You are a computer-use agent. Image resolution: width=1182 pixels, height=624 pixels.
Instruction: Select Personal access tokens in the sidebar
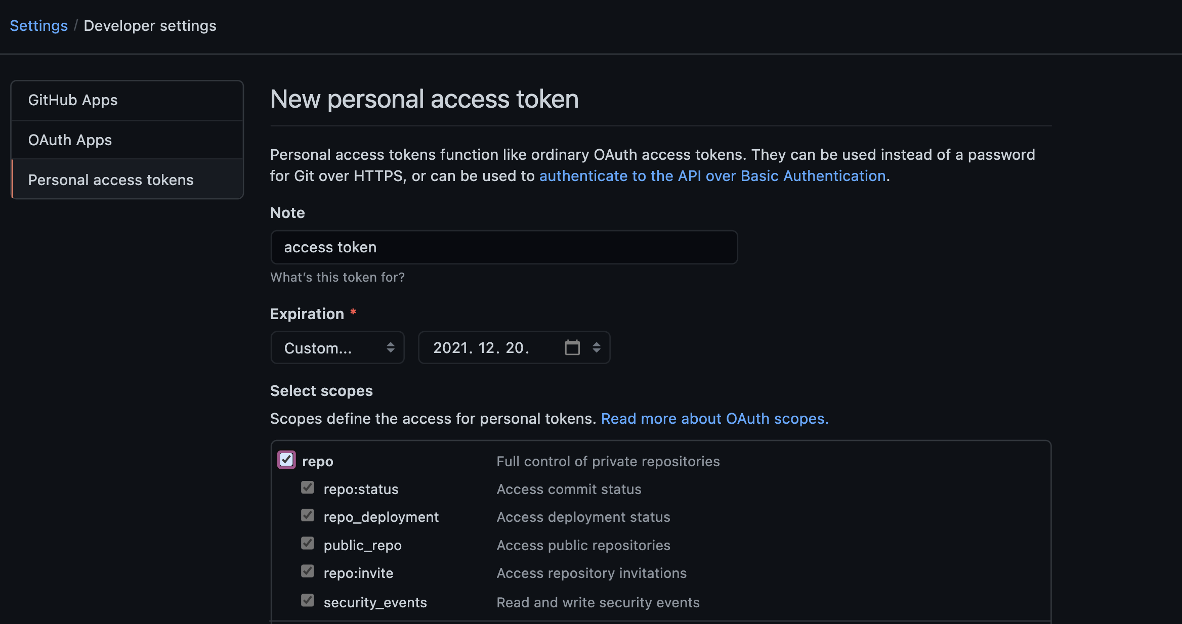127,180
